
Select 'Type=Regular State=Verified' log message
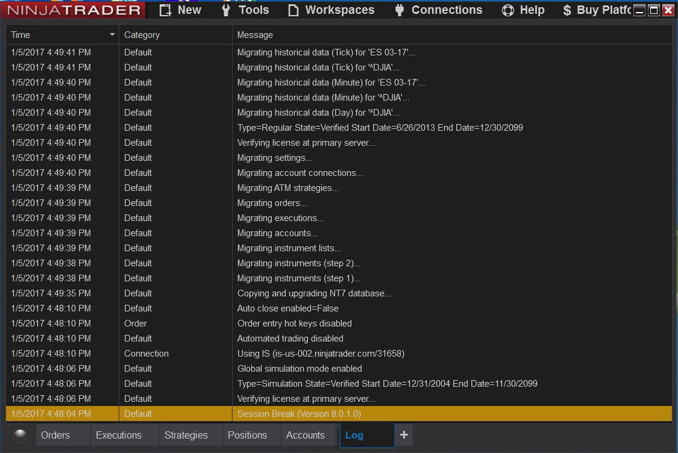click(380, 128)
